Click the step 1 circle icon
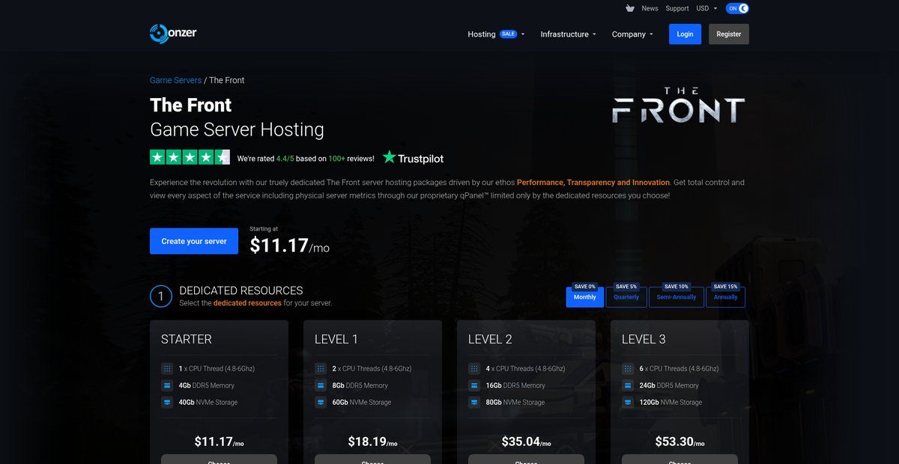 (x=161, y=296)
